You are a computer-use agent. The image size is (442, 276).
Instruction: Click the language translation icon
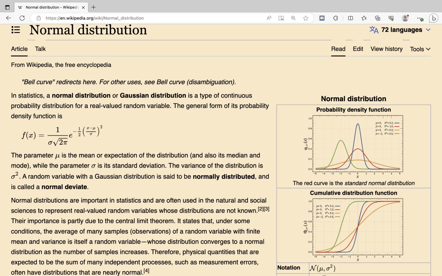click(x=374, y=30)
